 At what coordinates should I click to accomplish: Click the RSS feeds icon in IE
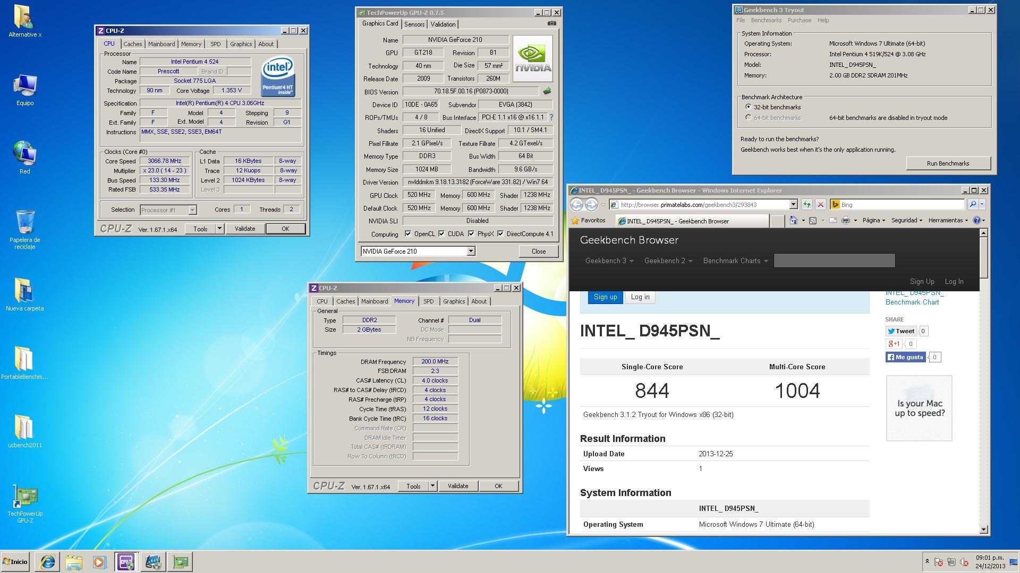click(x=812, y=220)
